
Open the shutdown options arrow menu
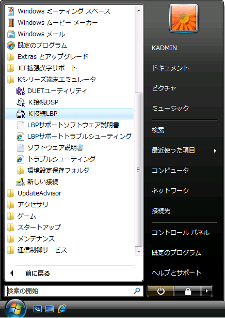207,291
